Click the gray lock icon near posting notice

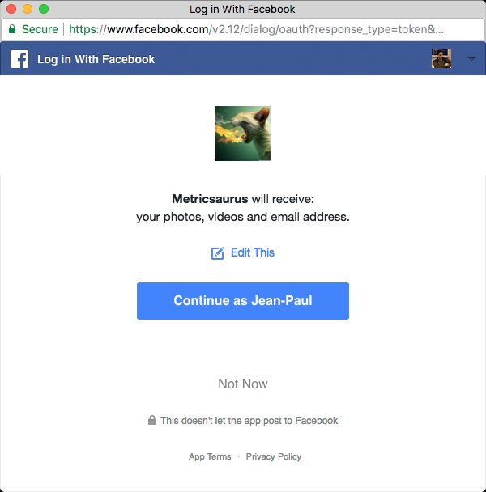tap(152, 420)
